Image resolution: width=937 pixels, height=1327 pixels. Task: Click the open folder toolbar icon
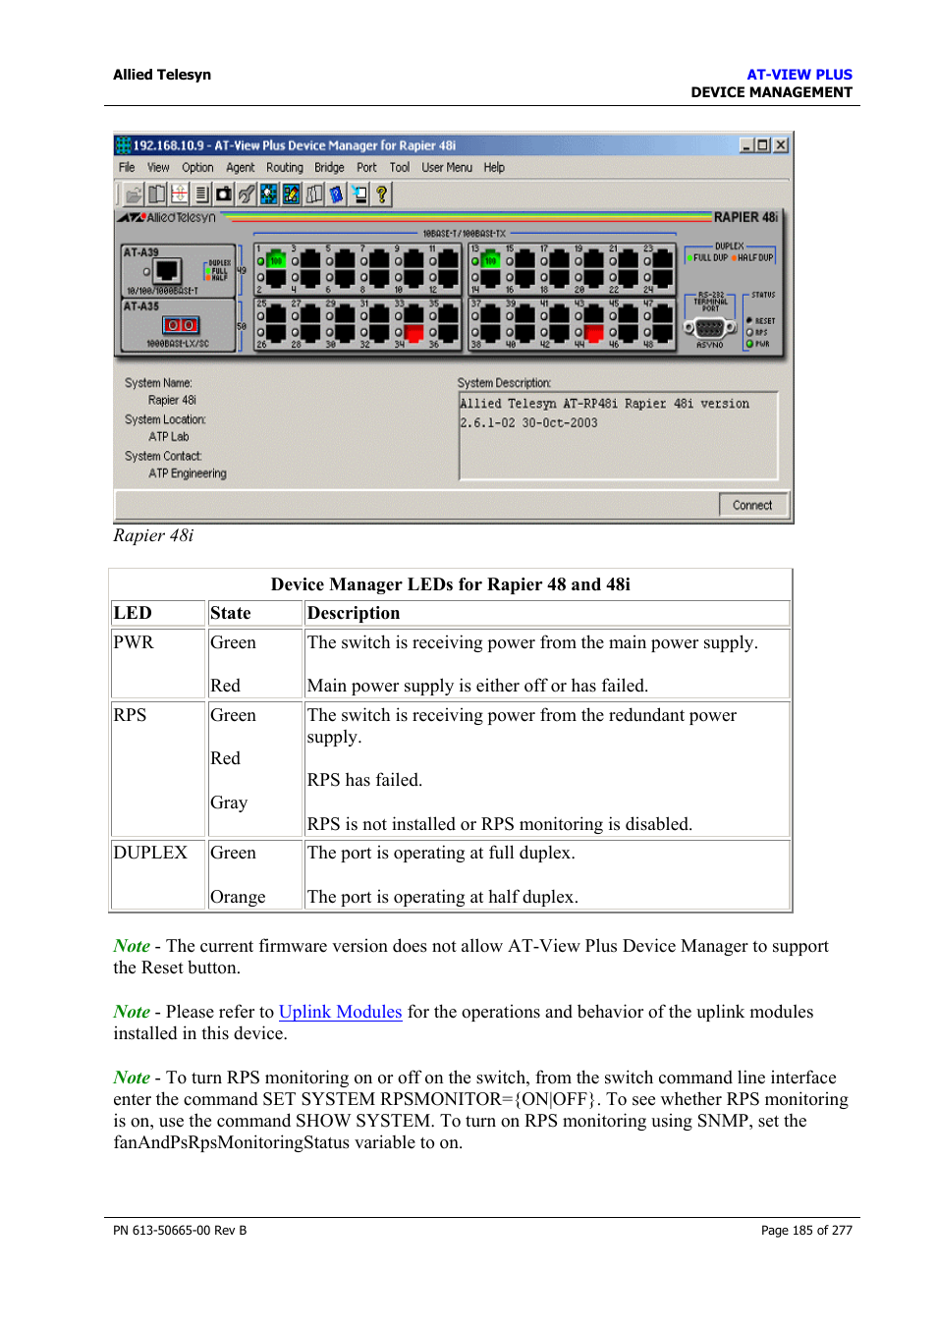[134, 194]
